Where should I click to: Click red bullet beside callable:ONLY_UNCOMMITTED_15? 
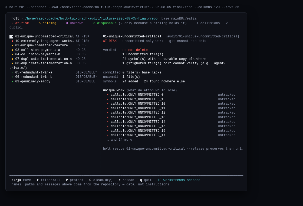pyautogui.click(x=108, y=126)
